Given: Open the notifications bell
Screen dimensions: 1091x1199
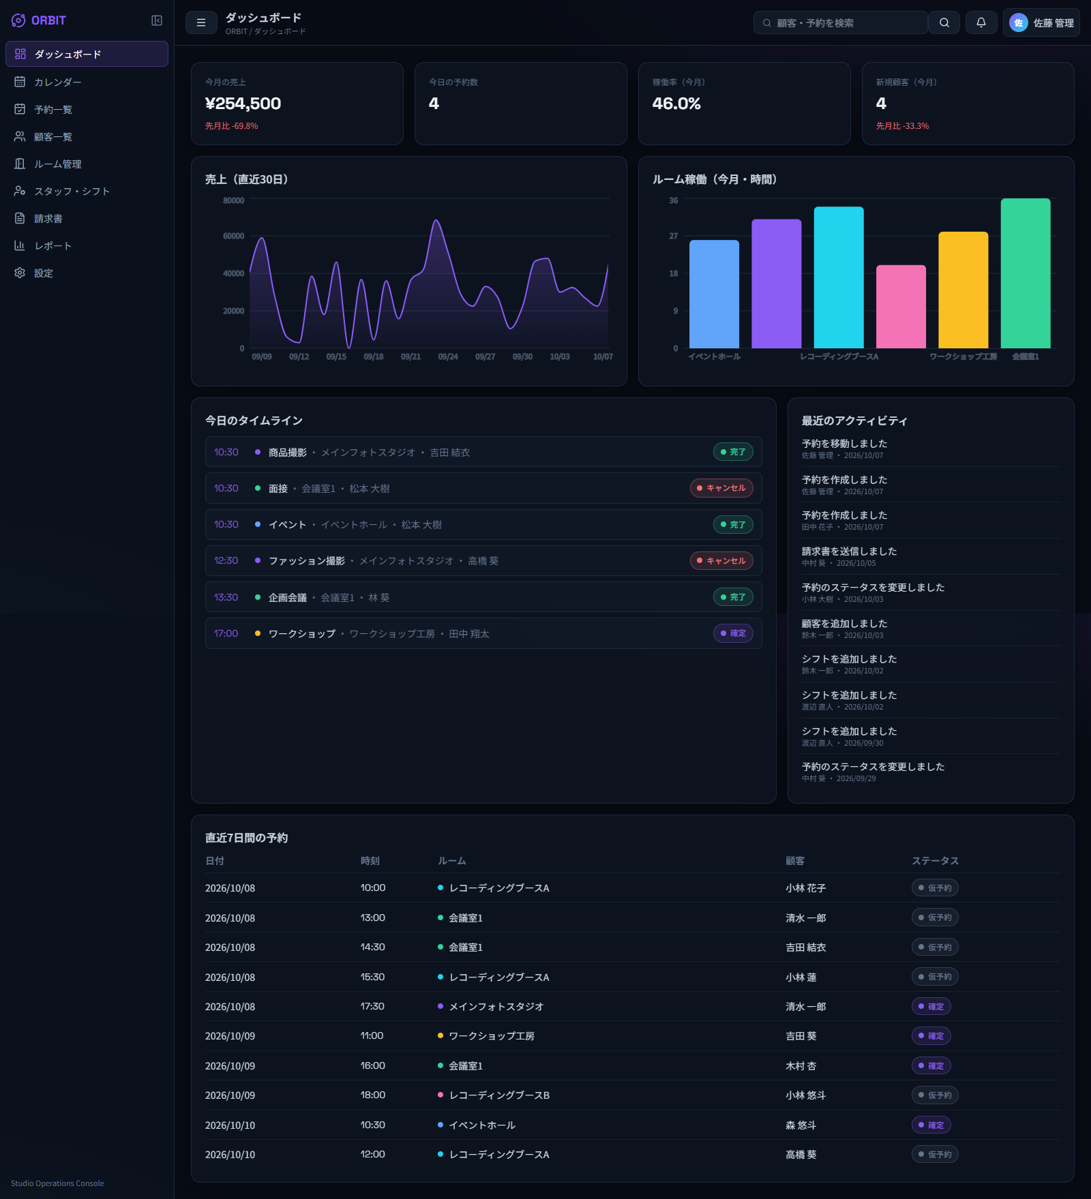Looking at the screenshot, I should point(981,22).
